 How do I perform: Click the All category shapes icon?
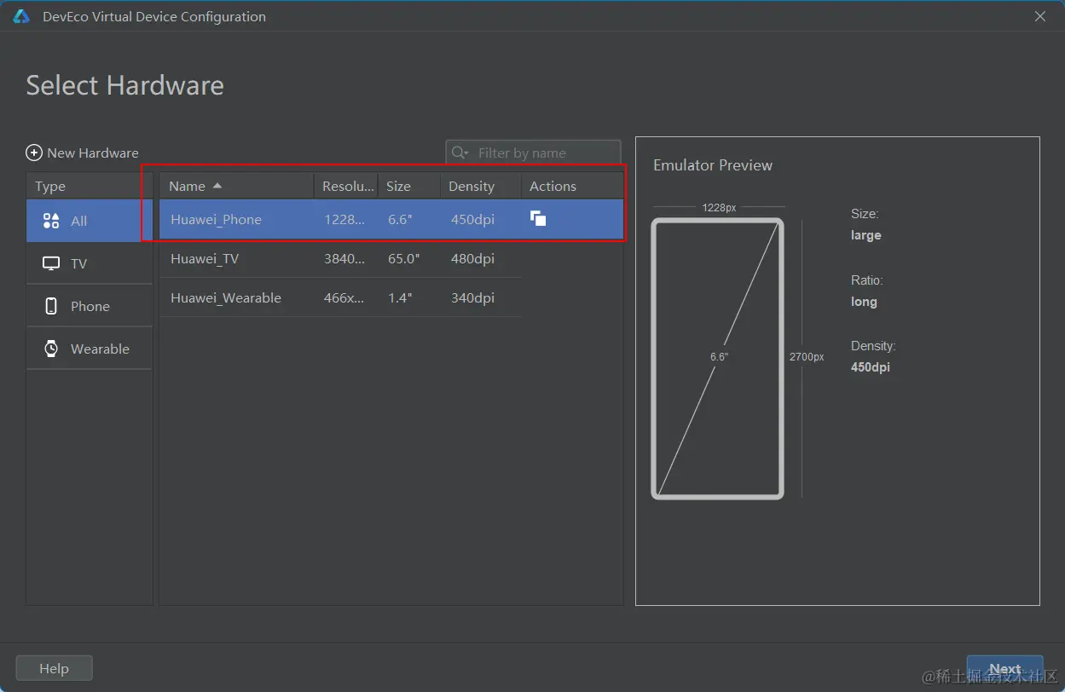[x=51, y=221]
